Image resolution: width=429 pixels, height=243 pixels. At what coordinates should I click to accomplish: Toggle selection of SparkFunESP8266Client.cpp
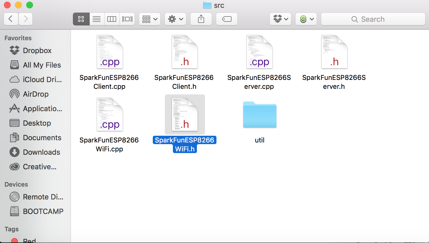[x=110, y=52]
